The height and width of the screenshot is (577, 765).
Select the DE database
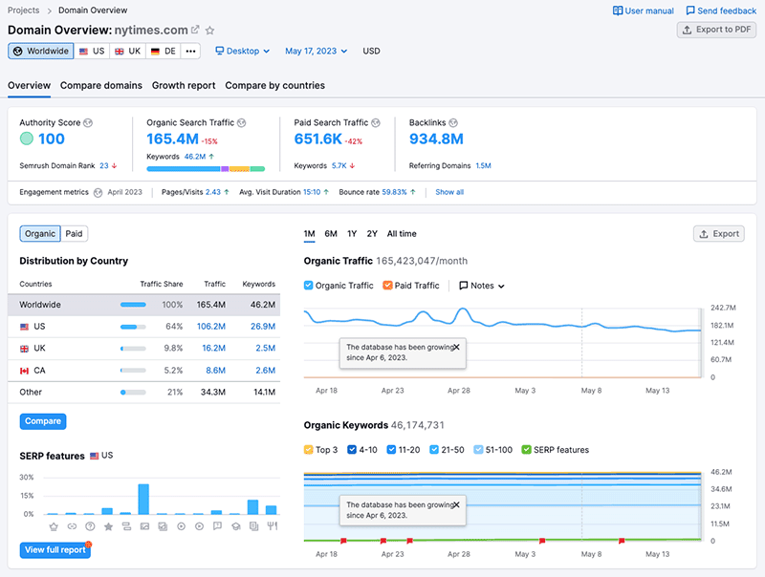pyautogui.click(x=164, y=51)
